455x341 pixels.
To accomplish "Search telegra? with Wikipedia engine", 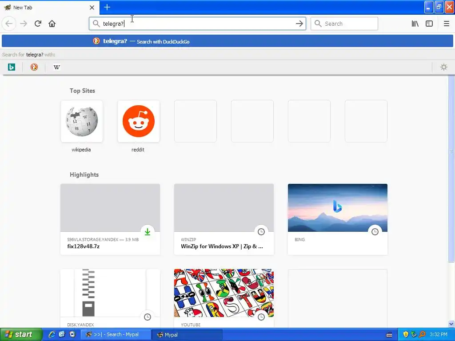I will [x=57, y=67].
